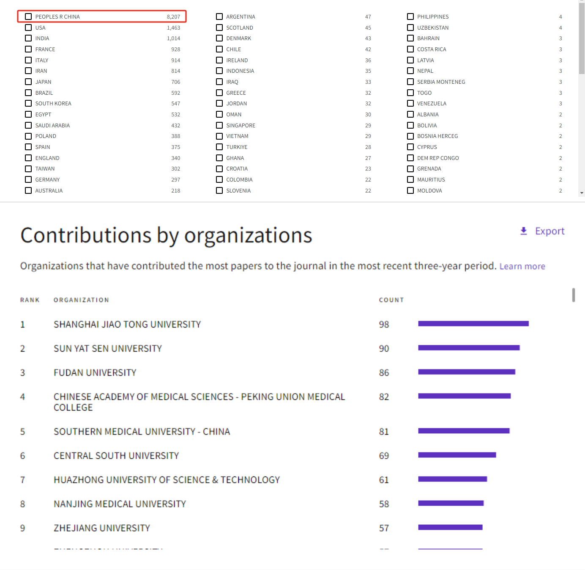Click the SAUDI ARABIA label

click(52, 125)
